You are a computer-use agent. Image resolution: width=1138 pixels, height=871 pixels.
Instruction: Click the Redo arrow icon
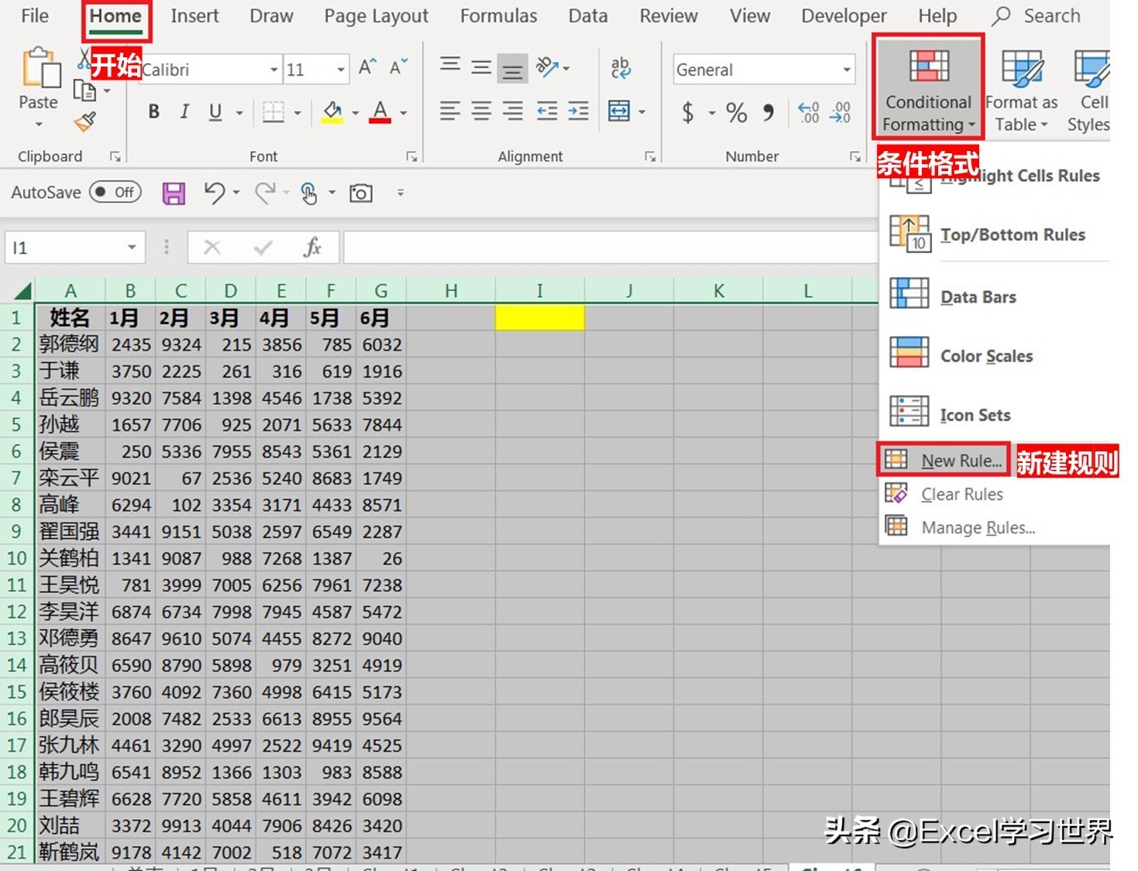[x=265, y=192]
